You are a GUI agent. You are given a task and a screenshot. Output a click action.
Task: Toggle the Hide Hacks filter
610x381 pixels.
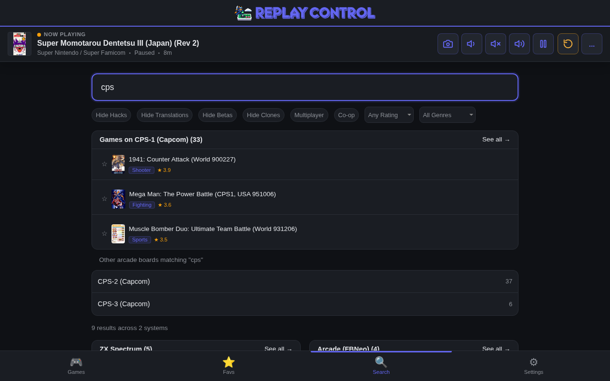click(112, 115)
